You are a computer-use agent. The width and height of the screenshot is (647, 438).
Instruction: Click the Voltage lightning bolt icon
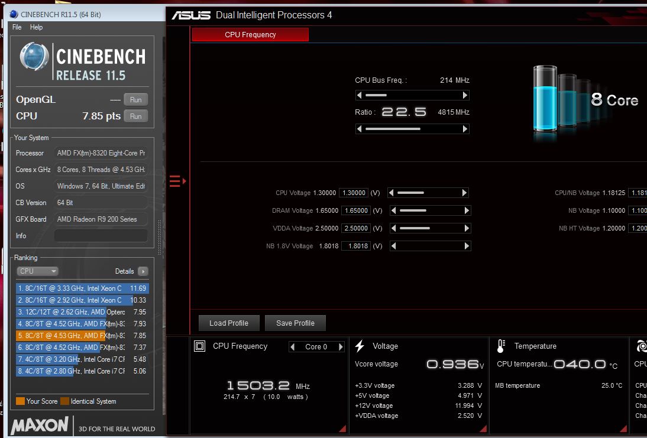pos(360,346)
